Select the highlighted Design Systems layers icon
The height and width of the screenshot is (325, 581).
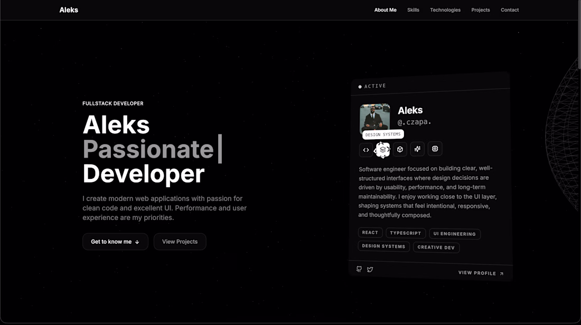(x=383, y=149)
